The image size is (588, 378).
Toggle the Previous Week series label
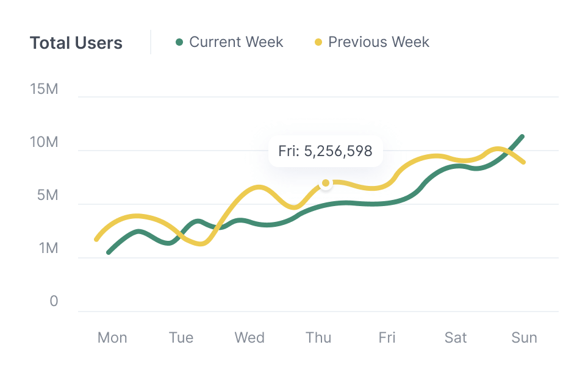point(378,42)
